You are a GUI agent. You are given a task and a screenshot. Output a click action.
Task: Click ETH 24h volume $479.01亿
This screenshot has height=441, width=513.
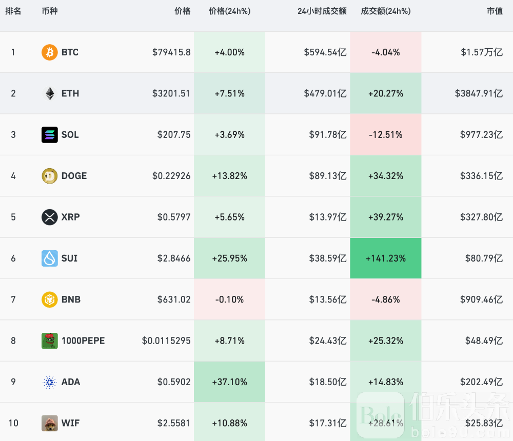325,93
